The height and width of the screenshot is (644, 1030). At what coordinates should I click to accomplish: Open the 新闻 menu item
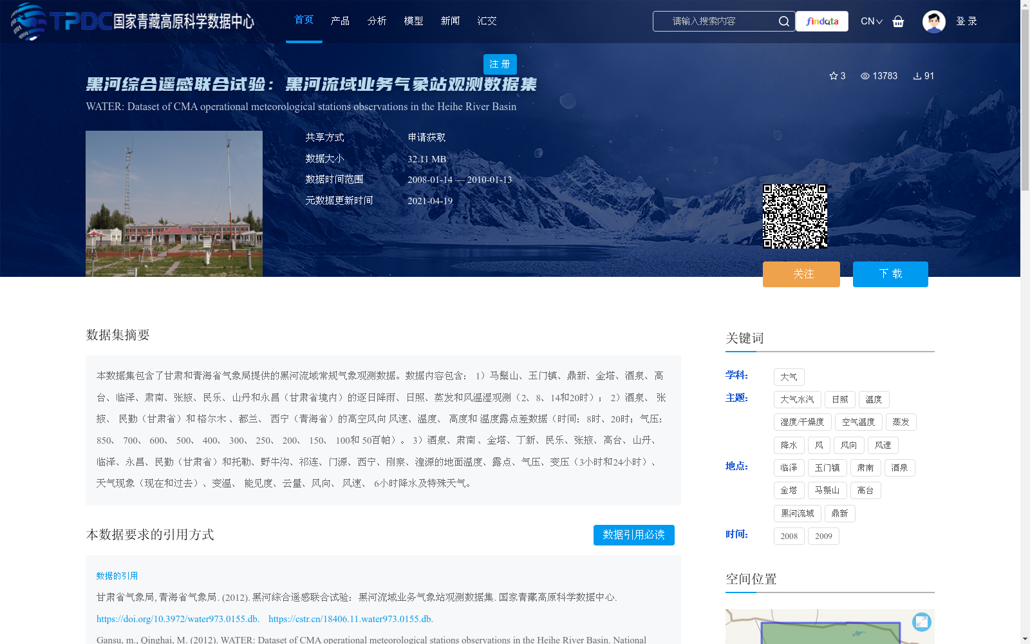click(x=450, y=21)
